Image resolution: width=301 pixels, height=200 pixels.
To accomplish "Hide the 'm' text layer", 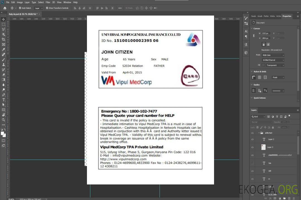I will point(253,179).
